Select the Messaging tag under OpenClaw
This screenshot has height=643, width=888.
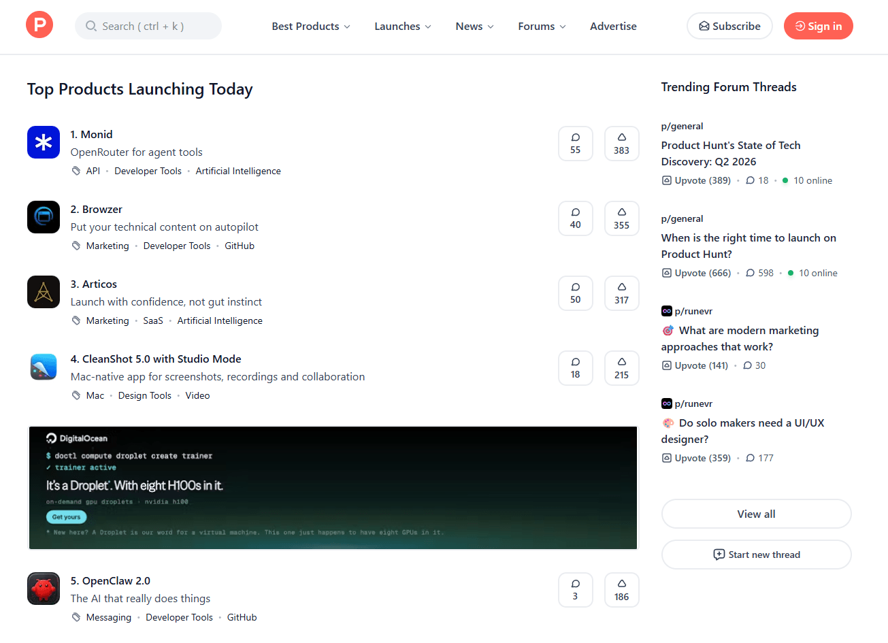[x=109, y=617]
